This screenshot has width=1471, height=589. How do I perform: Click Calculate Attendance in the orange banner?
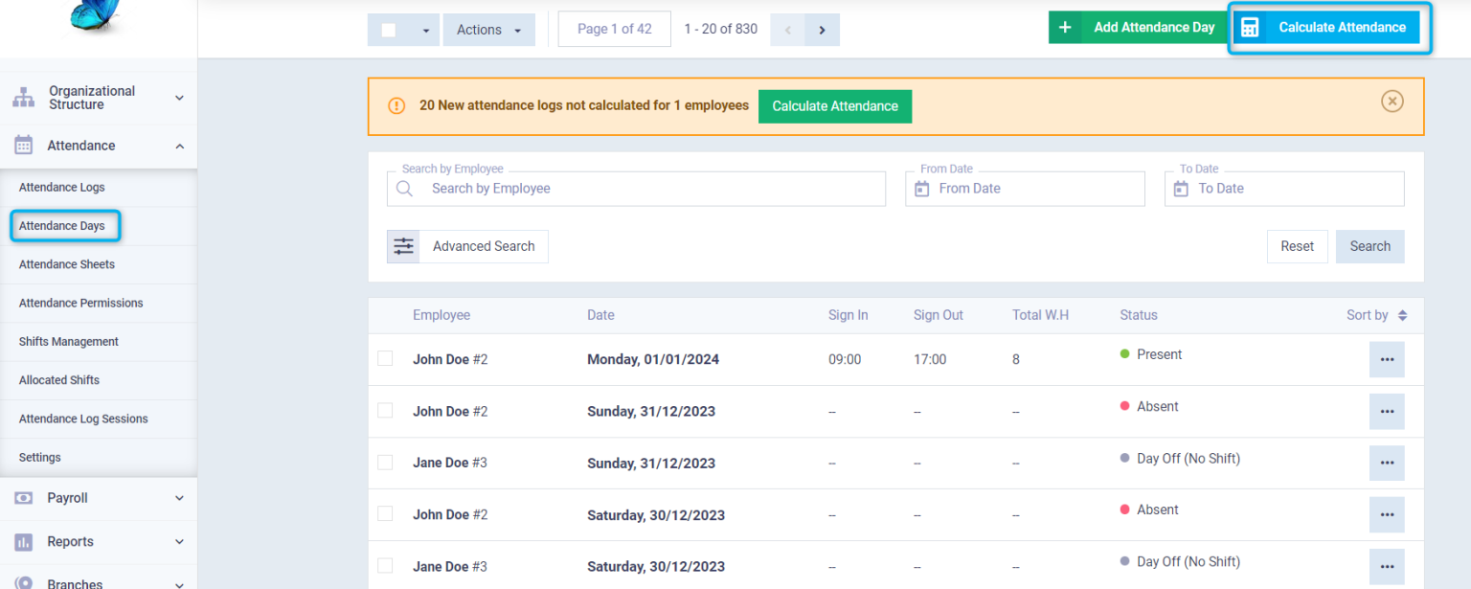(x=835, y=106)
